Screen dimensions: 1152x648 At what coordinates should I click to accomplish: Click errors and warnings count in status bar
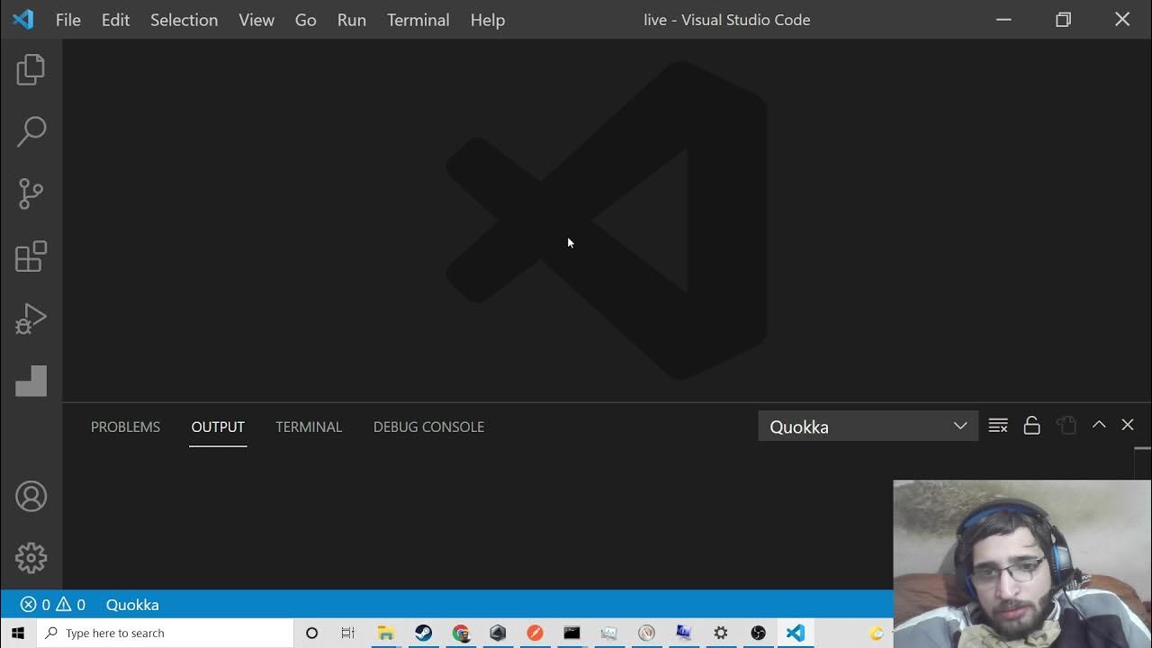(53, 605)
